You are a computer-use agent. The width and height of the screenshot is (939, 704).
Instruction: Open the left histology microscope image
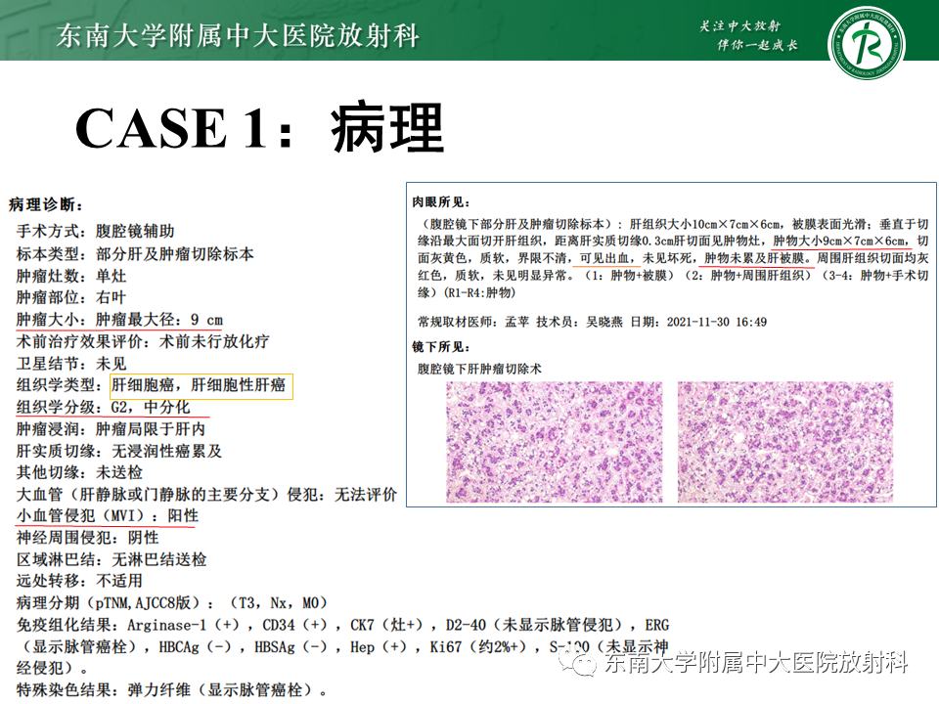tap(555, 442)
